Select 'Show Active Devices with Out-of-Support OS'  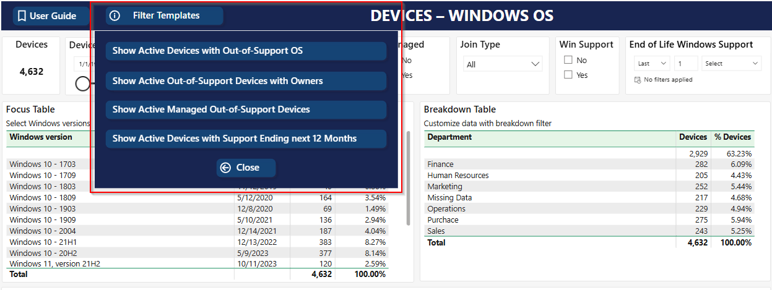pos(246,51)
